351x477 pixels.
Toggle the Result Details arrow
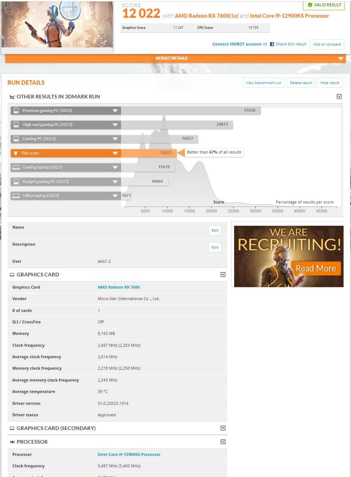click(x=341, y=58)
